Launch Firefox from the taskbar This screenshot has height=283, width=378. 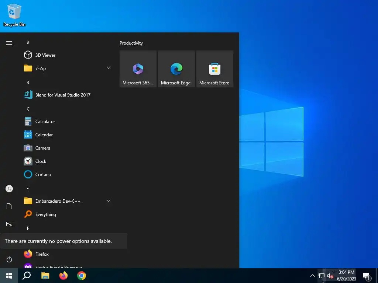point(63,276)
